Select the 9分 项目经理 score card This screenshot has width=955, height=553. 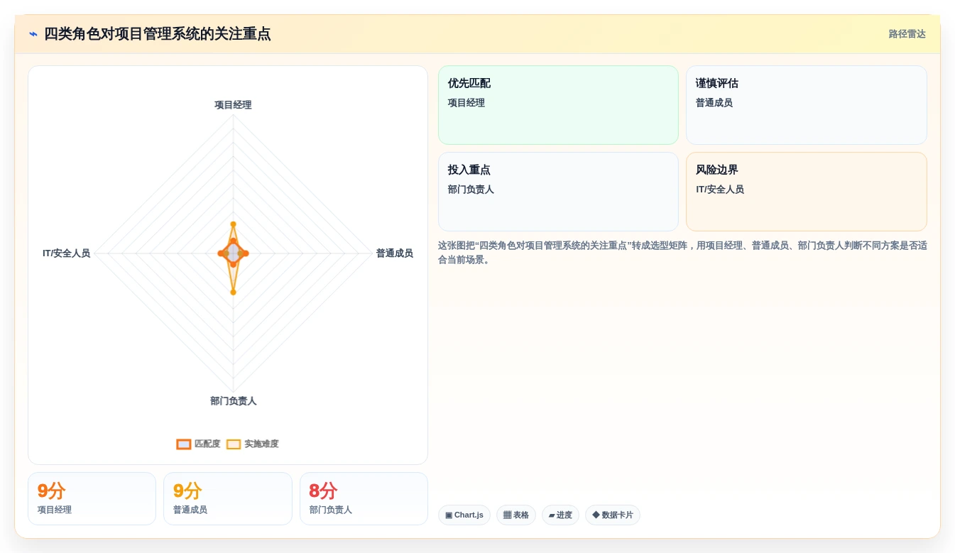click(92, 498)
